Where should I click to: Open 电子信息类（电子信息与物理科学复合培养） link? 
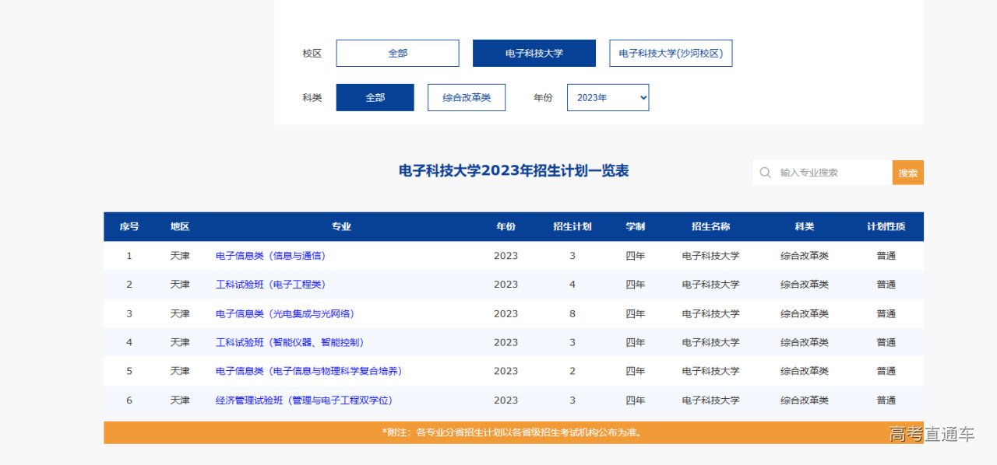[x=308, y=371]
